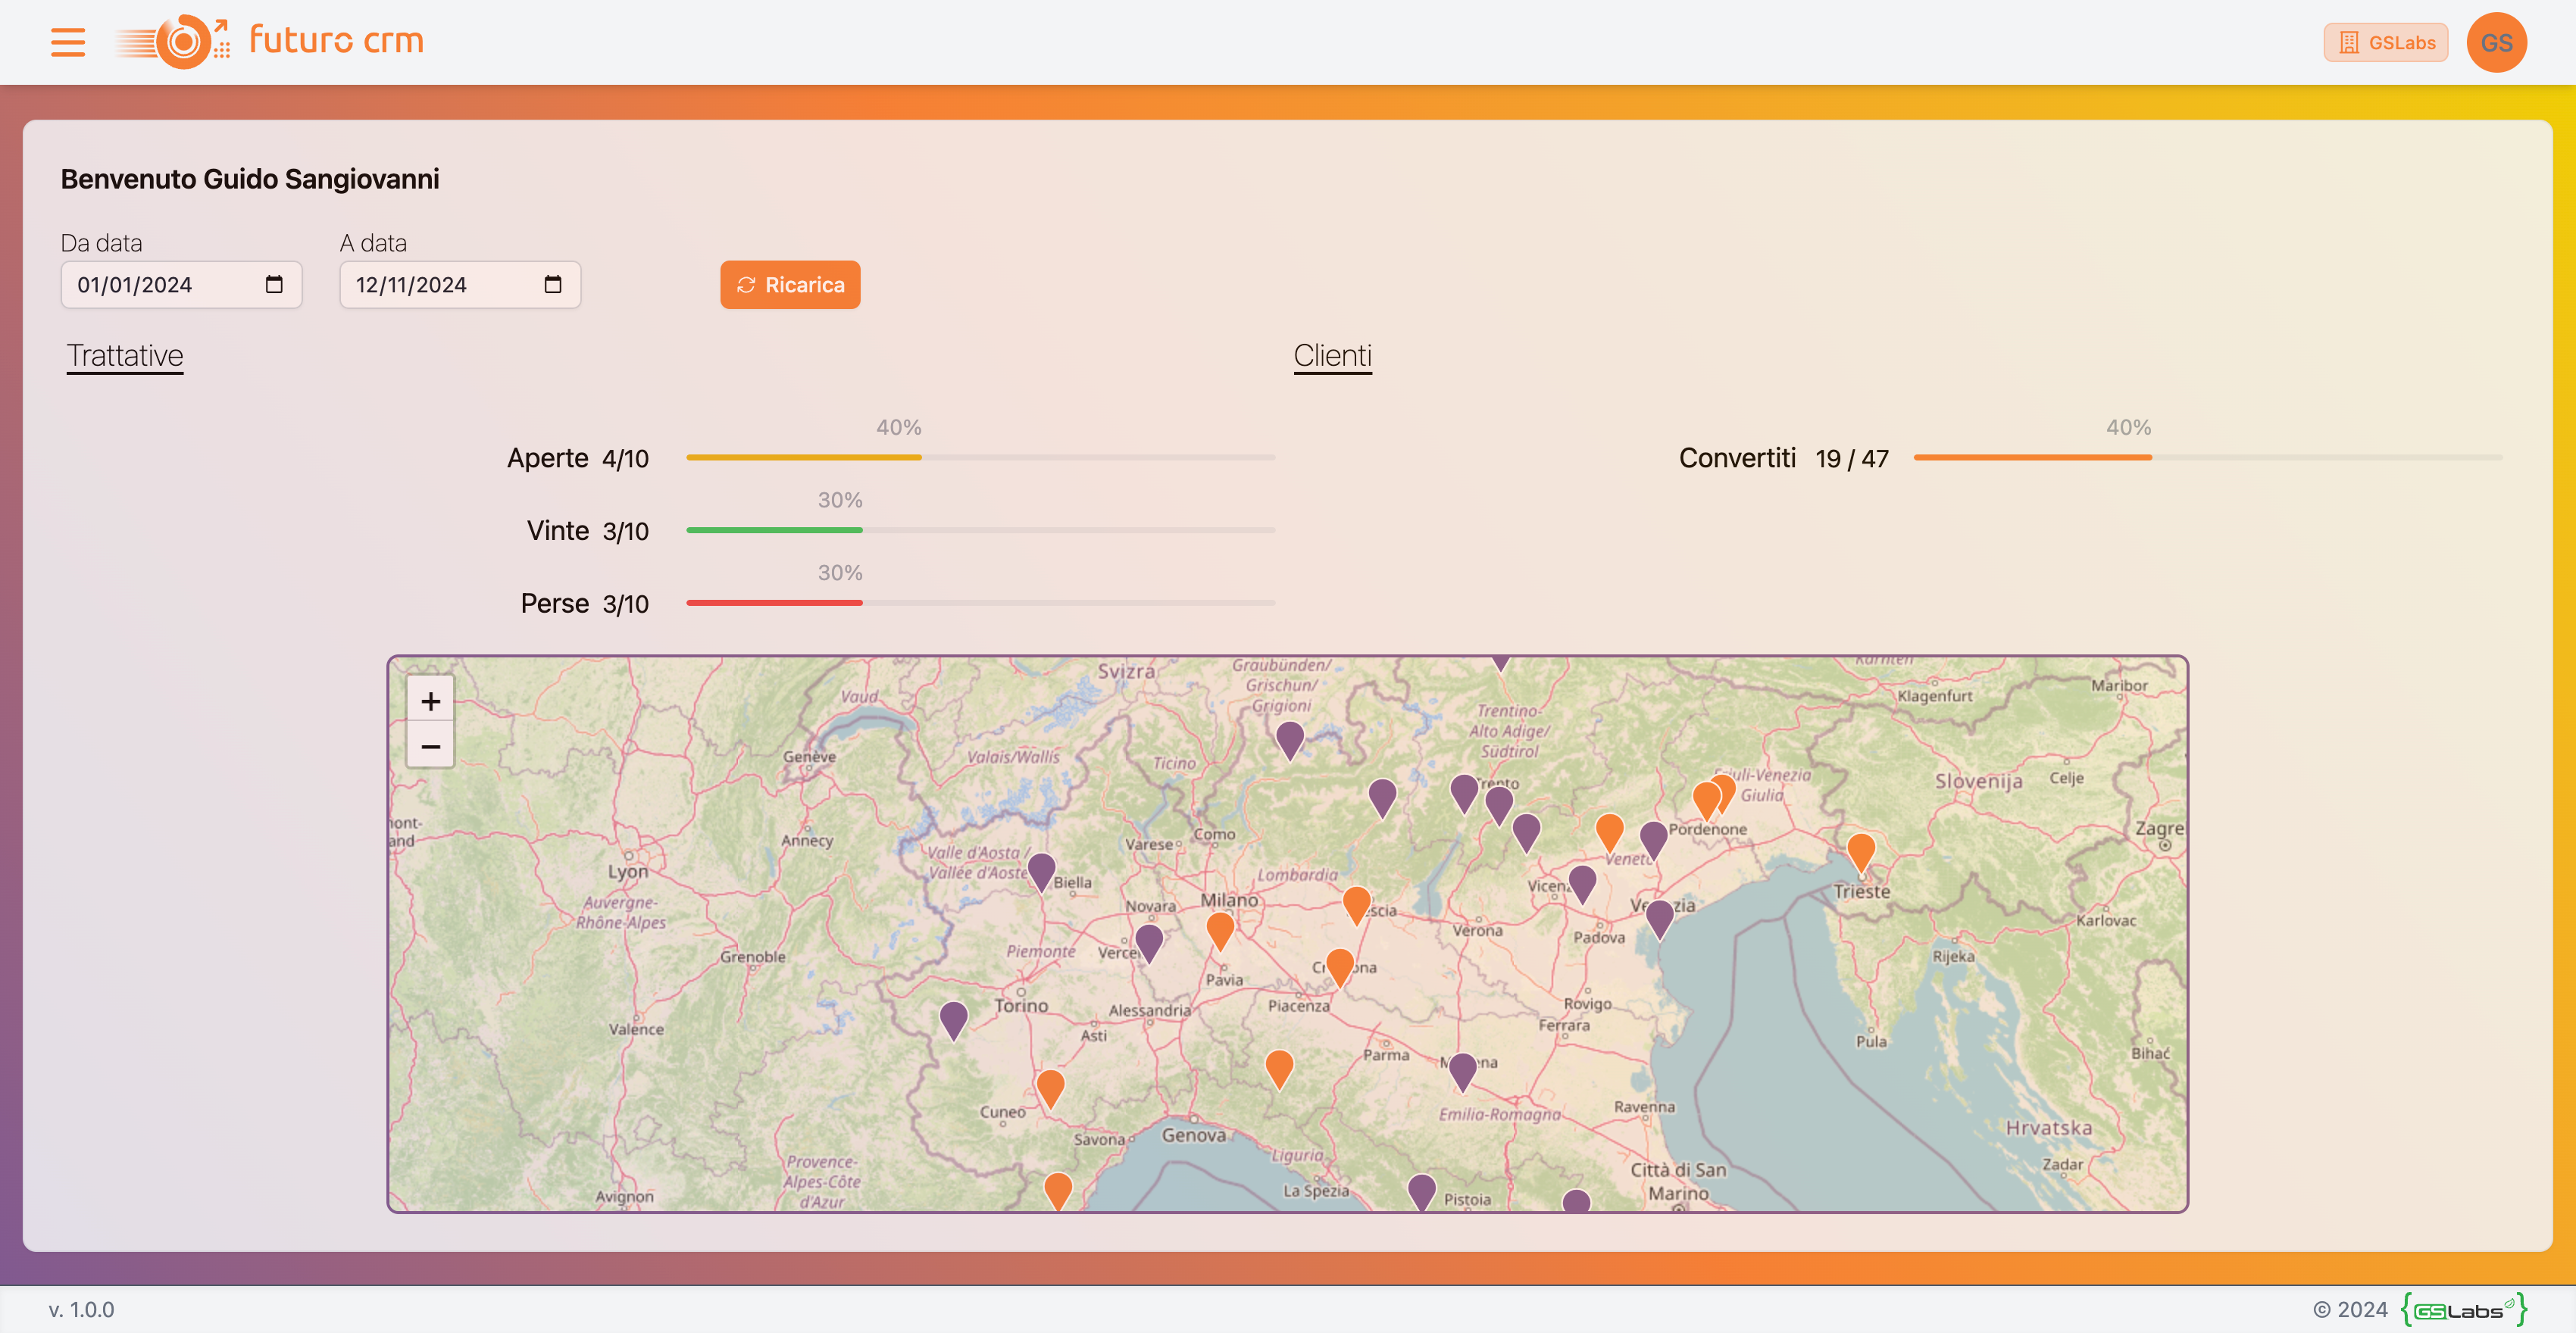The image size is (2576, 1333).
Task: Reload data with Ricarica button
Action: tap(790, 285)
